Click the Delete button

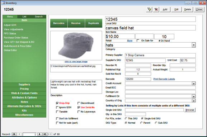[188, 9]
